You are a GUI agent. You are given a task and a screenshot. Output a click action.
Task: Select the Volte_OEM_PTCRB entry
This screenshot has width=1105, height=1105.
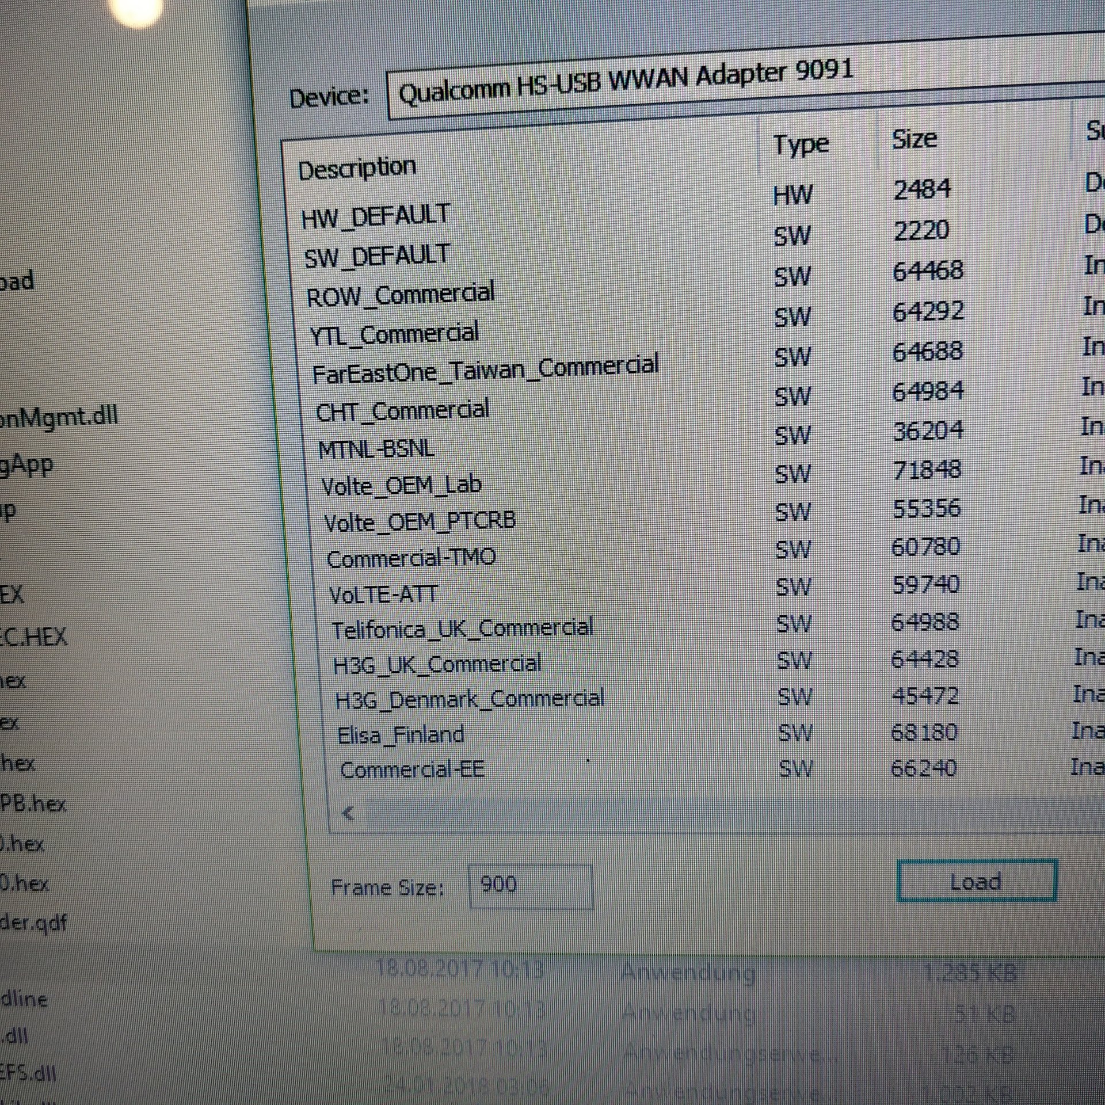coord(420,522)
